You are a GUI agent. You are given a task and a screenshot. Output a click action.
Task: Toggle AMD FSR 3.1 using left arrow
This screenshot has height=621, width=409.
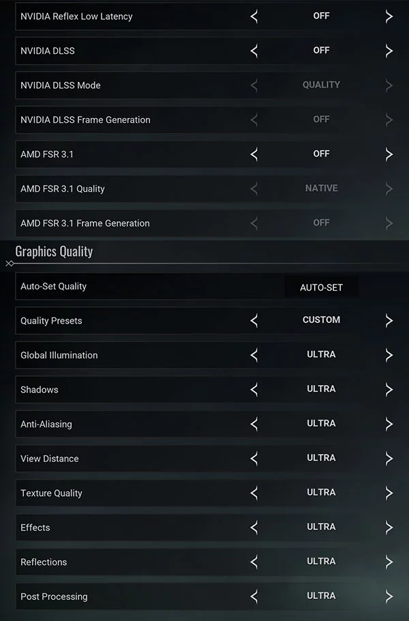point(254,154)
